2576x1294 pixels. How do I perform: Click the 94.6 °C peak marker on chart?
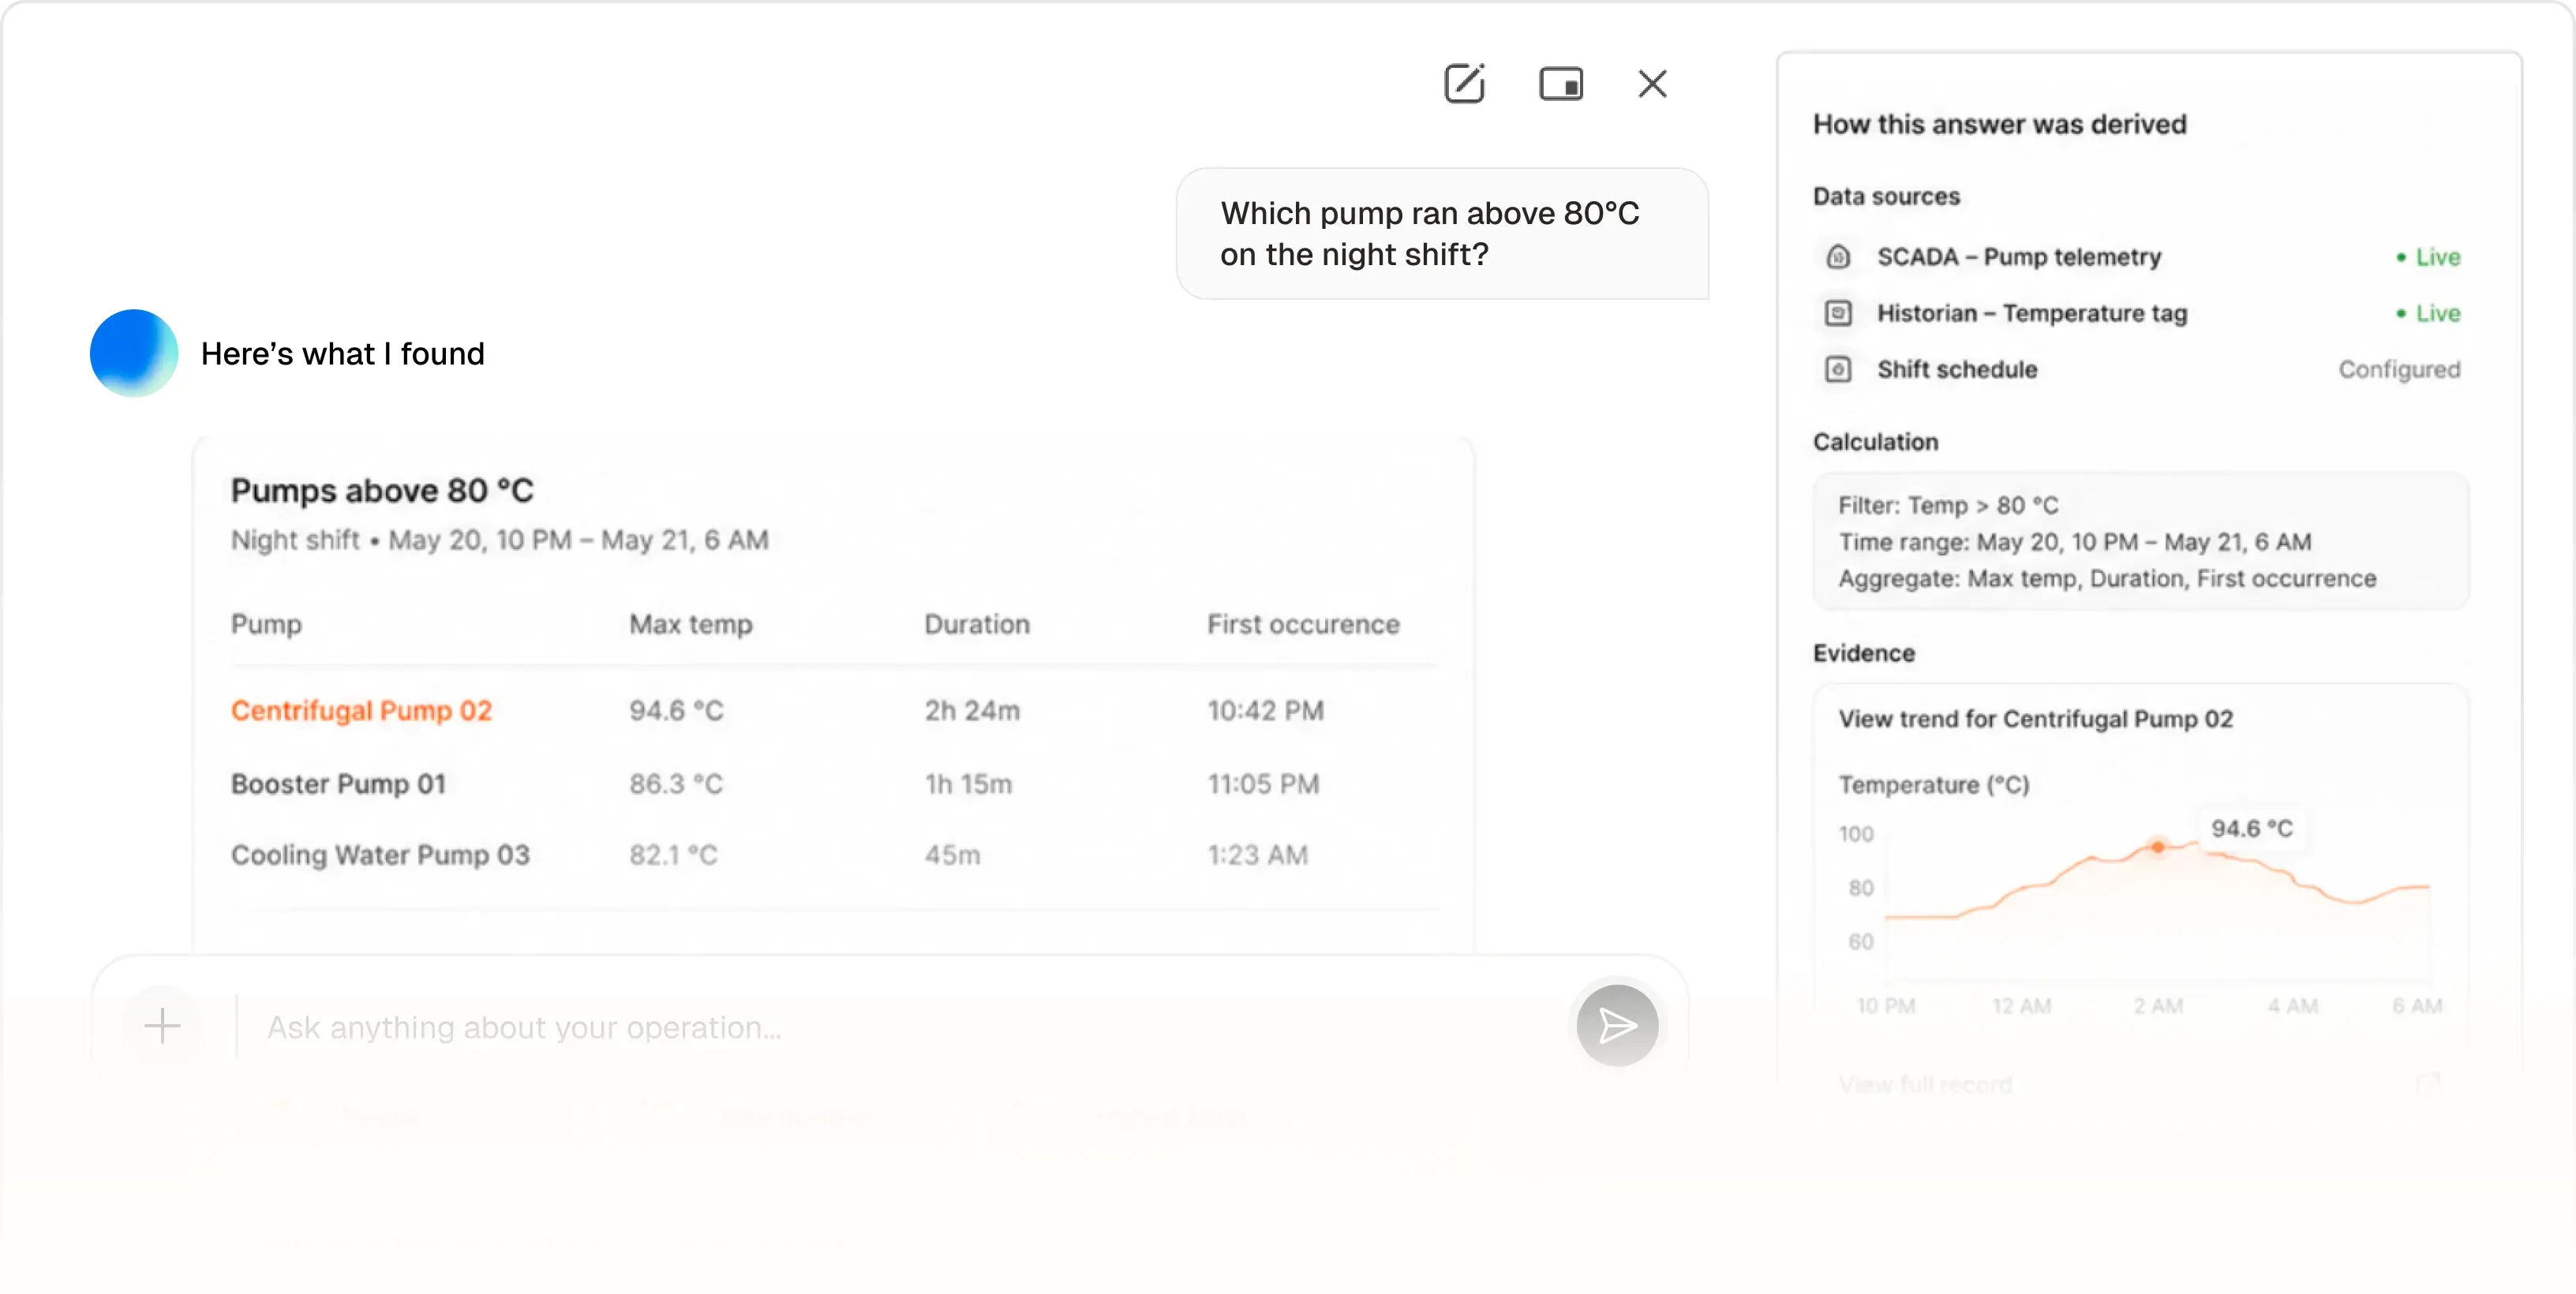click(2158, 847)
